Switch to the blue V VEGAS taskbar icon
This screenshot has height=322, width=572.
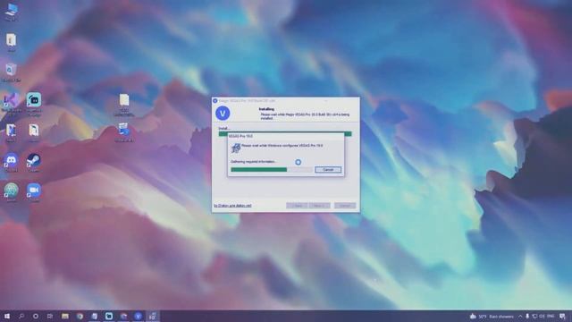point(138,316)
